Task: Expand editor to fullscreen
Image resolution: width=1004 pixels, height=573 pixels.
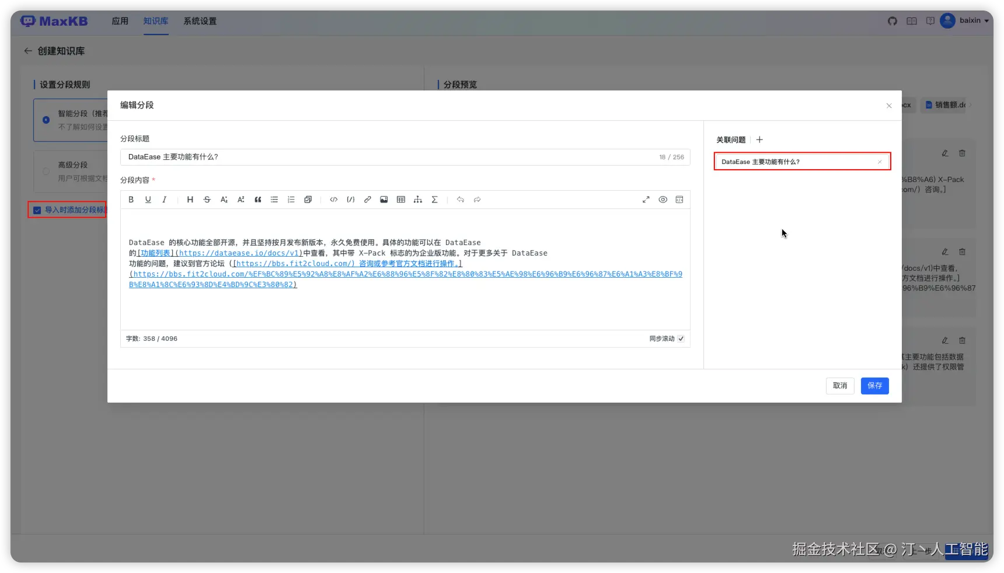Action: 646,200
